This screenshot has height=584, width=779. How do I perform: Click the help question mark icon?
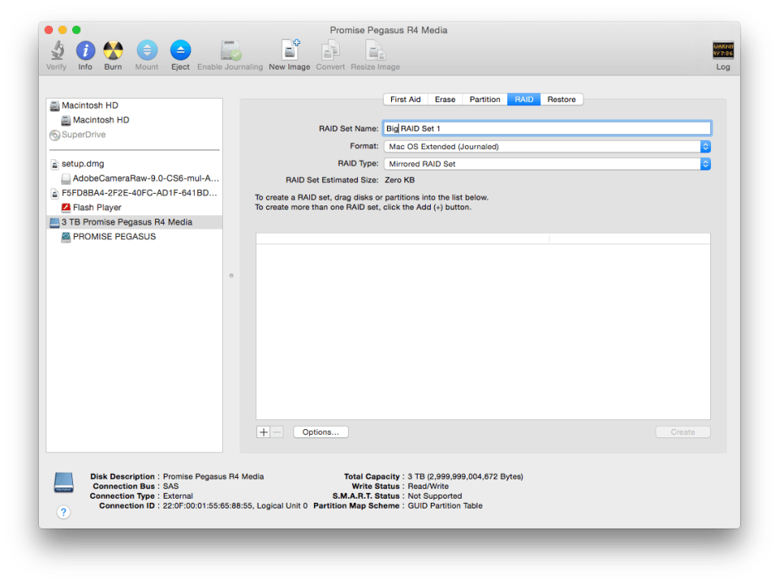(64, 512)
